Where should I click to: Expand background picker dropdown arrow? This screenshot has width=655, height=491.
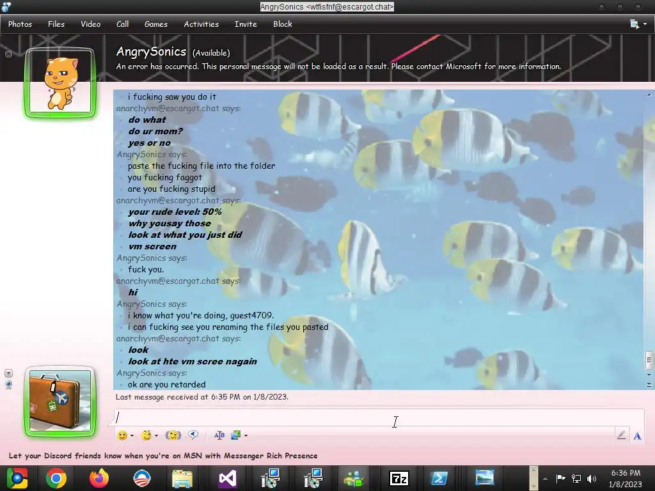click(246, 436)
